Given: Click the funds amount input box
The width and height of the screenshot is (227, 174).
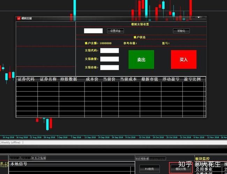Looking at the screenshot, I should point(93,31).
